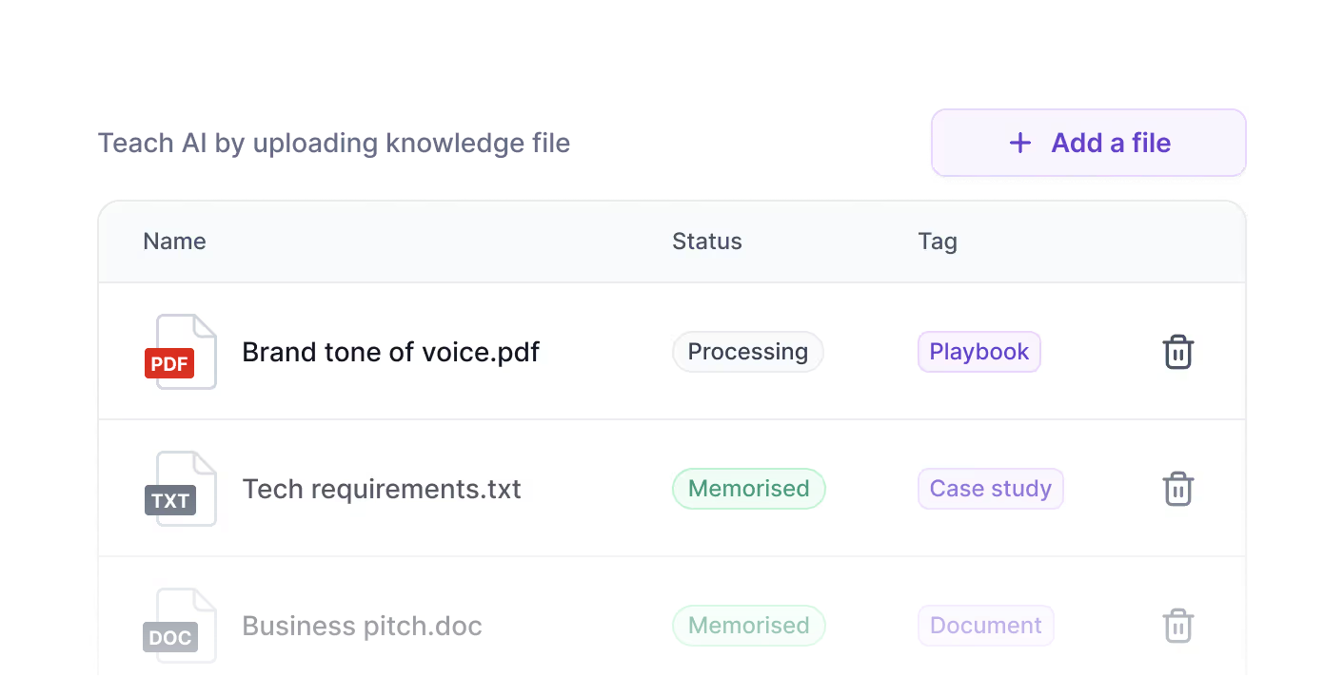Viewport: 1344px width, 677px height.
Task: Click the Playbook tag
Action: click(x=979, y=352)
